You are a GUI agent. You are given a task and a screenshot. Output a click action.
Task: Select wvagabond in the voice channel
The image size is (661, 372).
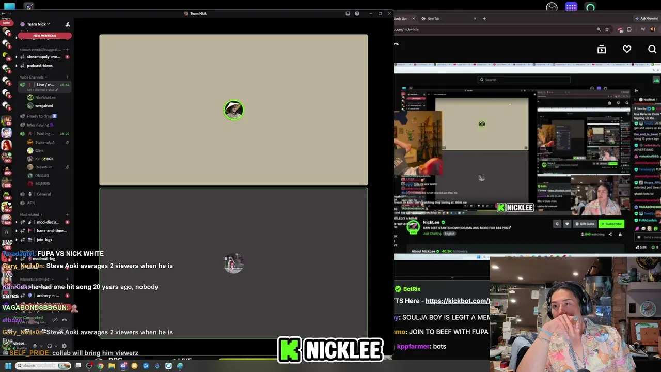tap(44, 106)
